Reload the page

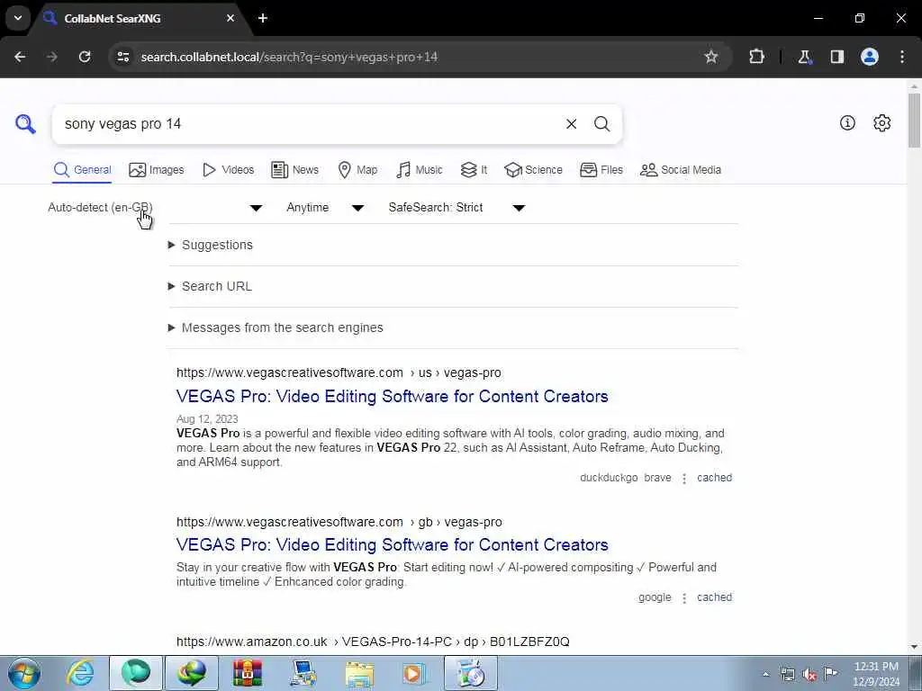85,57
